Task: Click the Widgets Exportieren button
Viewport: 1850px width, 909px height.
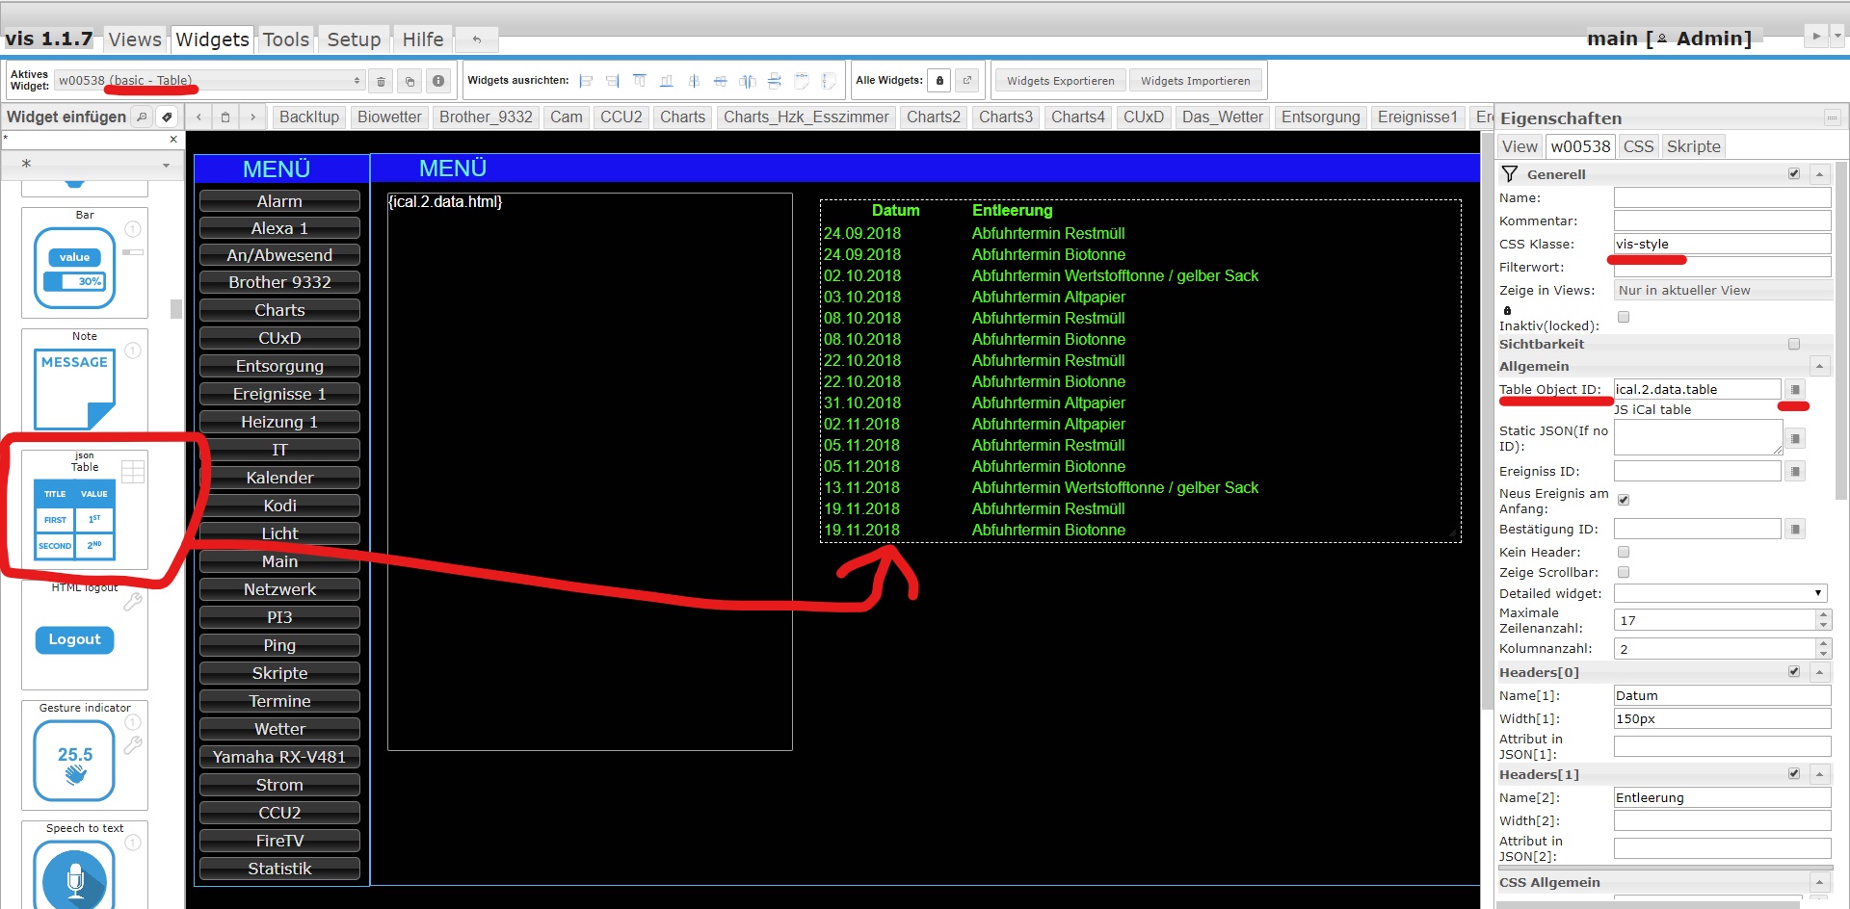Action: click(x=1060, y=81)
